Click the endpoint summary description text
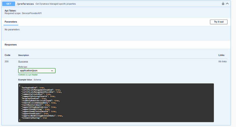236x127 pixels. (56, 4)
